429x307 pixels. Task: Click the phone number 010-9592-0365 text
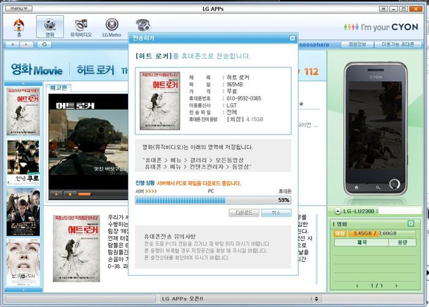tap(244, 98)
